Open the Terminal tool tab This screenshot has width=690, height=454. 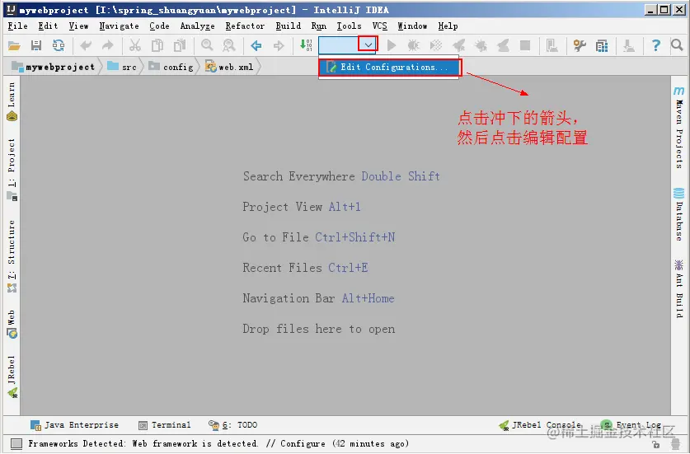(165, 425)
